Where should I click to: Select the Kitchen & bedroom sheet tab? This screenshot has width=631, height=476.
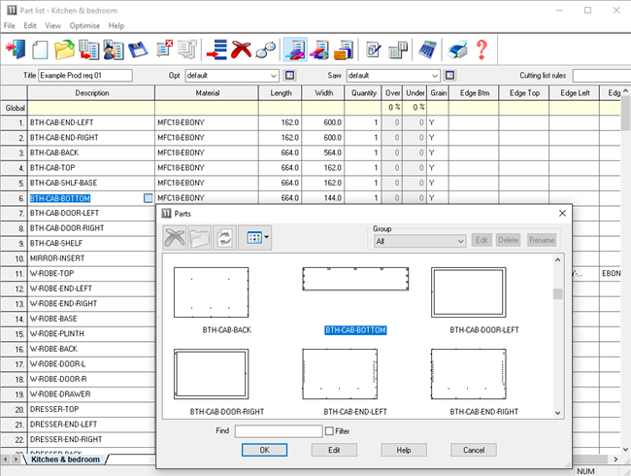point(66,459)
